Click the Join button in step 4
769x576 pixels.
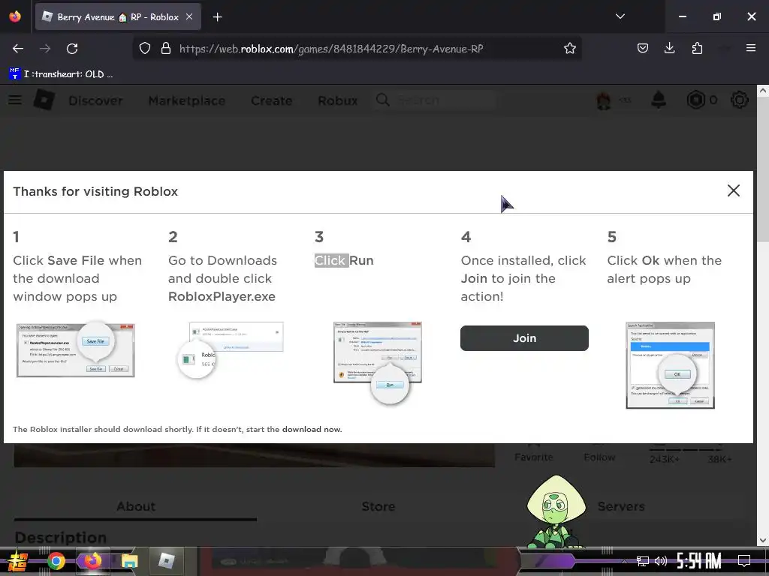(524, 338)
